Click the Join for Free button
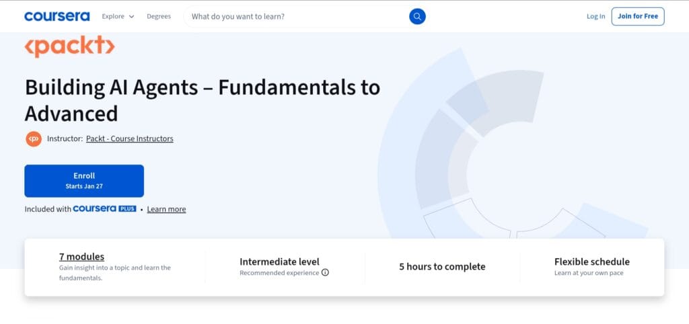The image size is (689, 324). [x=638, y=17]
